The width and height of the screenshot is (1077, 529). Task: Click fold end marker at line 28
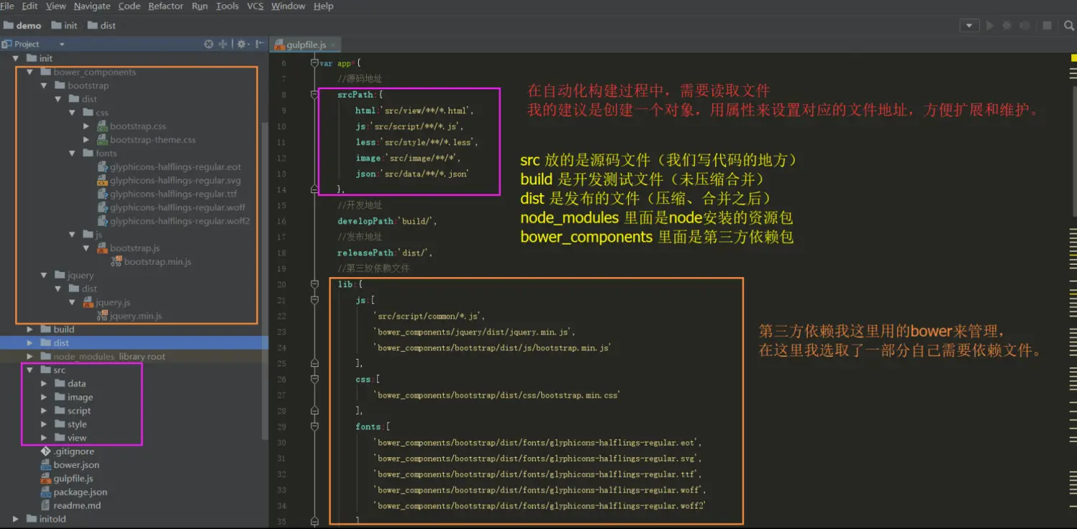314,411
